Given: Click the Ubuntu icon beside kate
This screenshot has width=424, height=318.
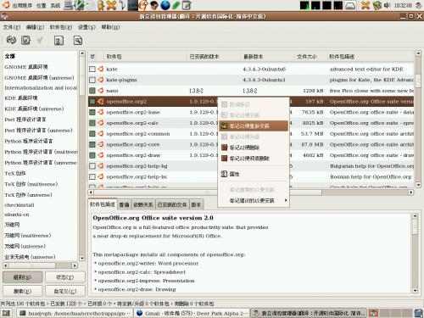Looking at the screenshot, I should tap(101, 69).
